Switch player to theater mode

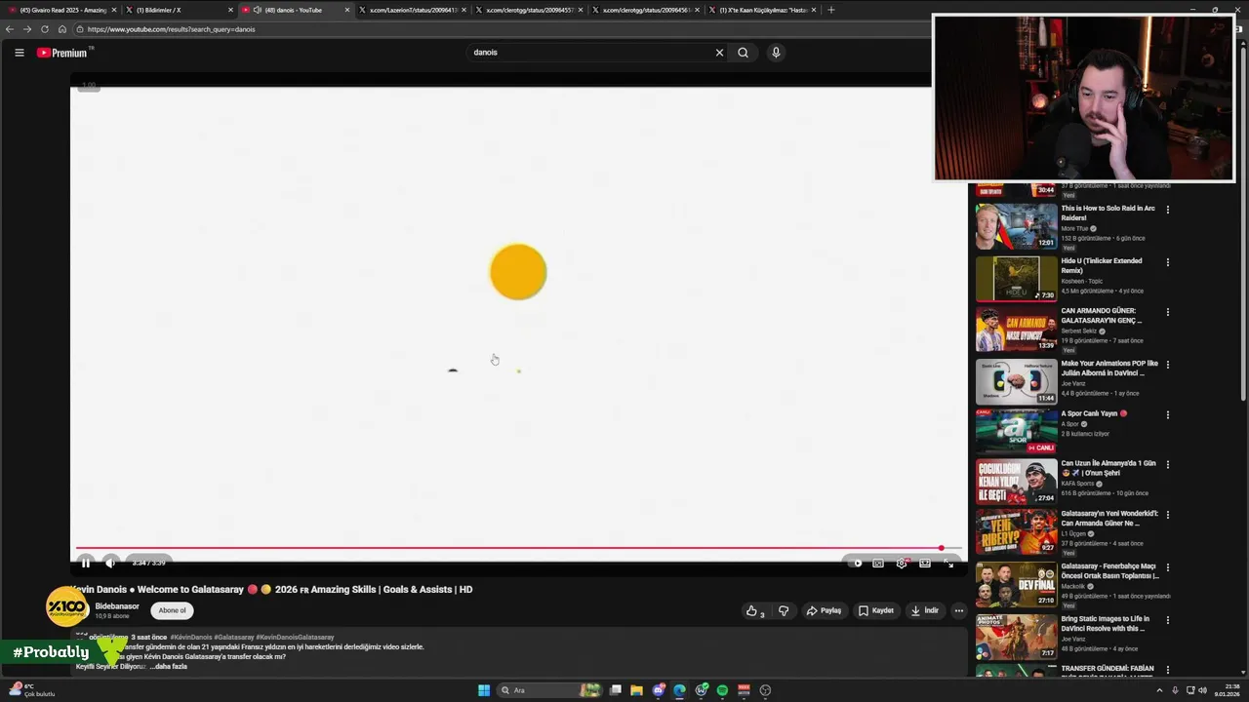pos(925,563)
